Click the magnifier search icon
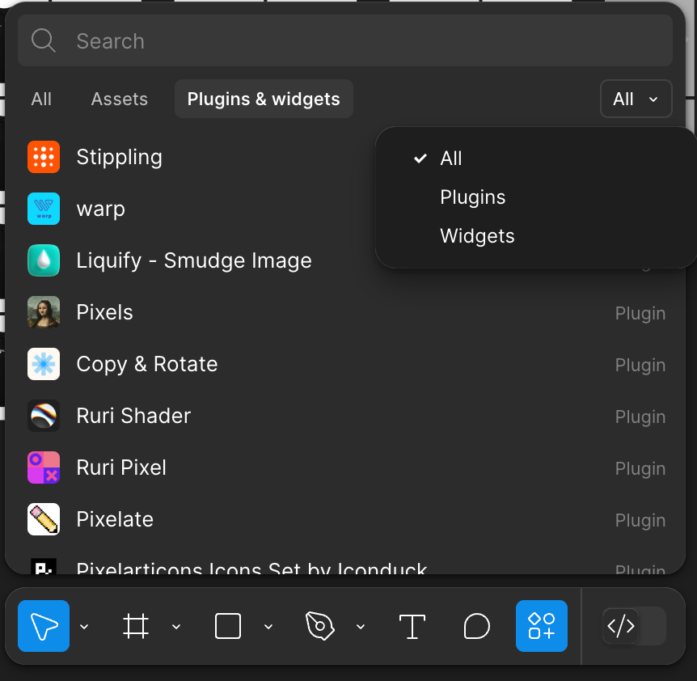697x681 pixels. [43, 40]
